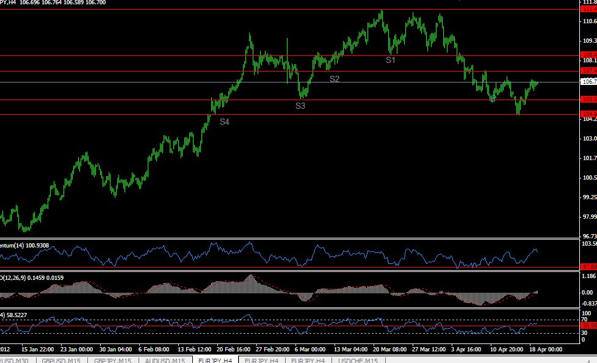Select the small arrow marker near 10 Apr low
The image size is (597, 363).
(493, 98)
